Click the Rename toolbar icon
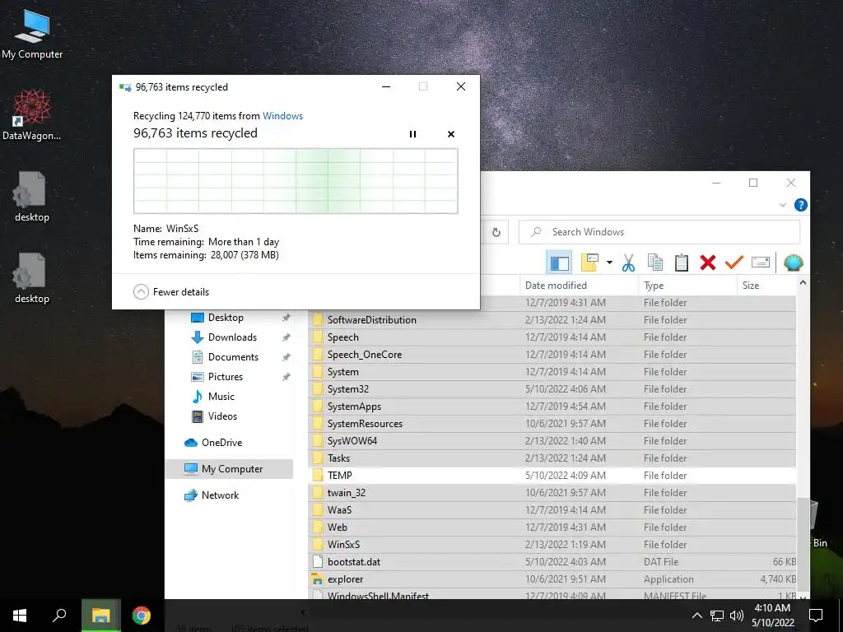 click(x=760, y=263)
